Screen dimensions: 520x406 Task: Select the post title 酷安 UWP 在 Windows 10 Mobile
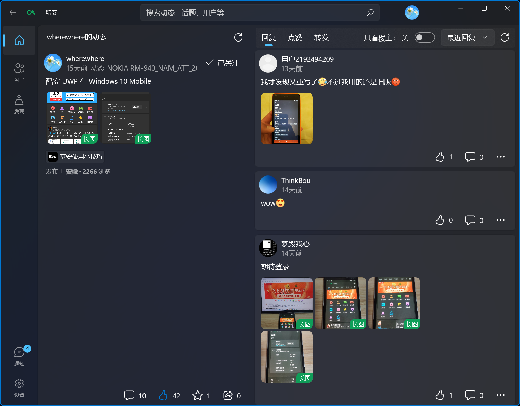(x=98, y=81)
